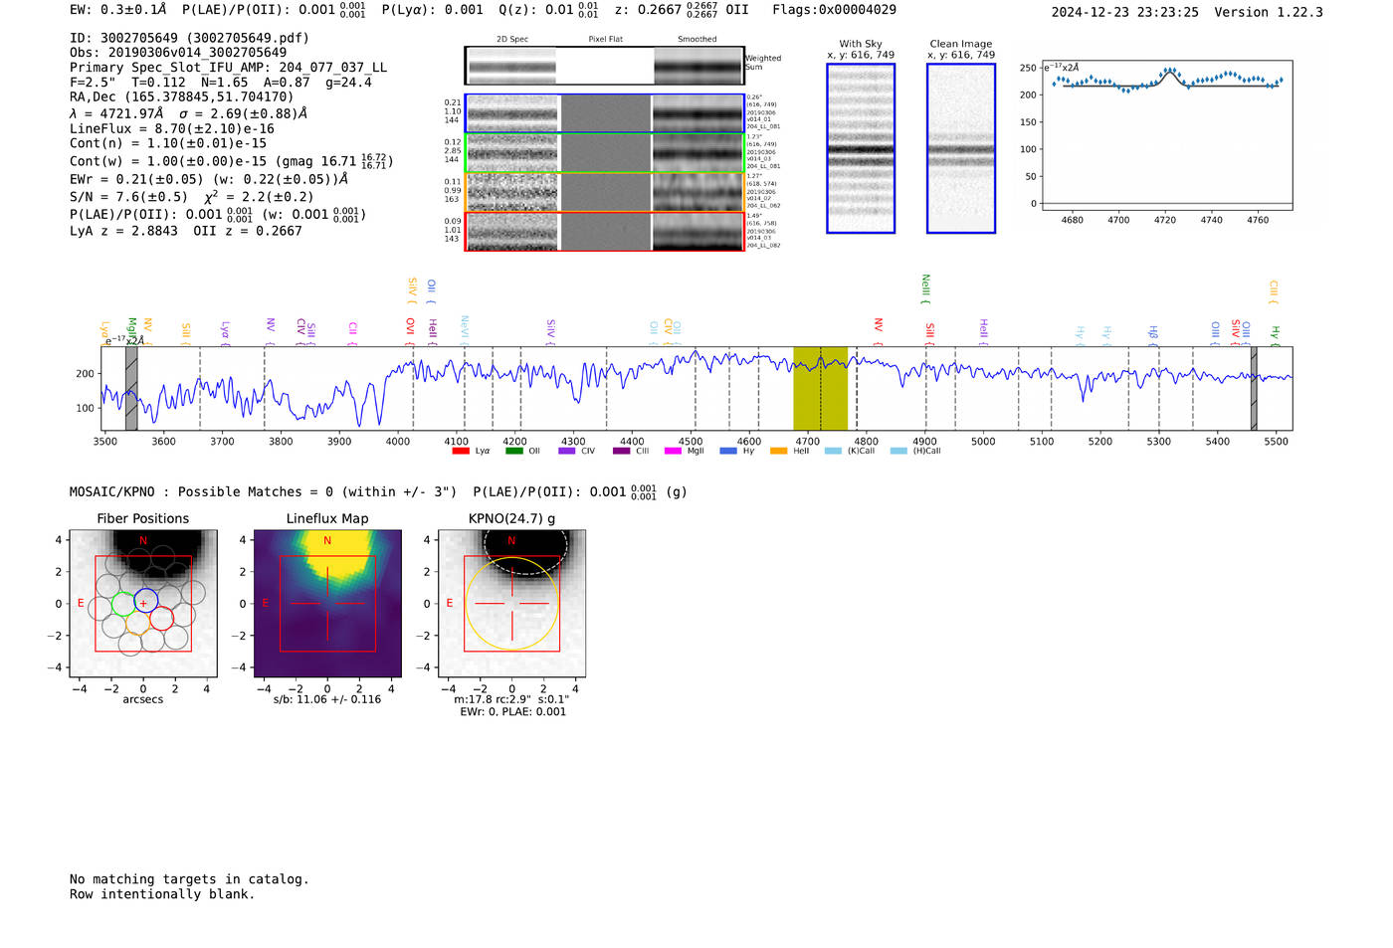
Task: Click the orange-bordered 2D spectrum row
Action: pyautogui.click(x=604, y=192)
